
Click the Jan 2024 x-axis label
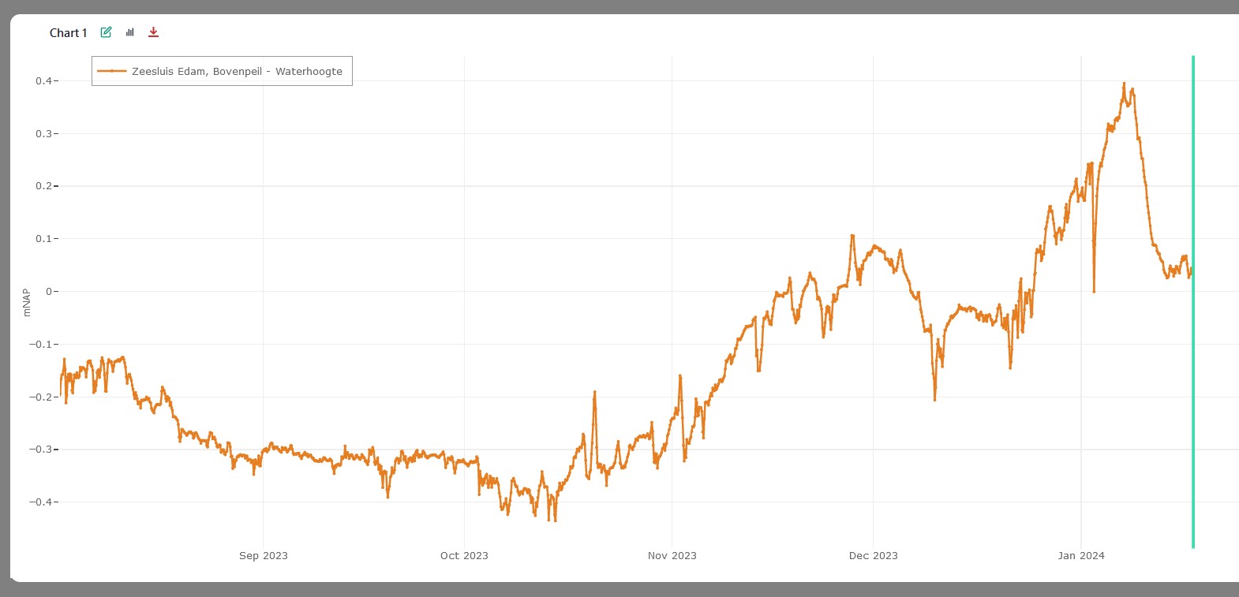click(x=1080, y=556)
